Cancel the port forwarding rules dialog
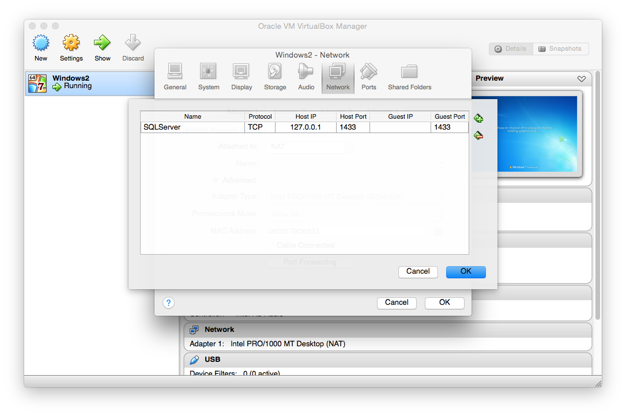This screenshot has width=626, height=416. (418, 272)
